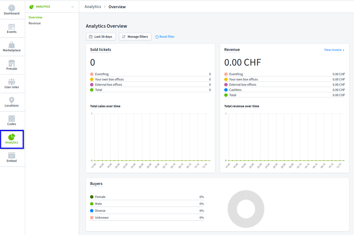This screenshot has width=354, height=235.
Task: Open Marketplace shopping bag icon
Action: point(12,45)
